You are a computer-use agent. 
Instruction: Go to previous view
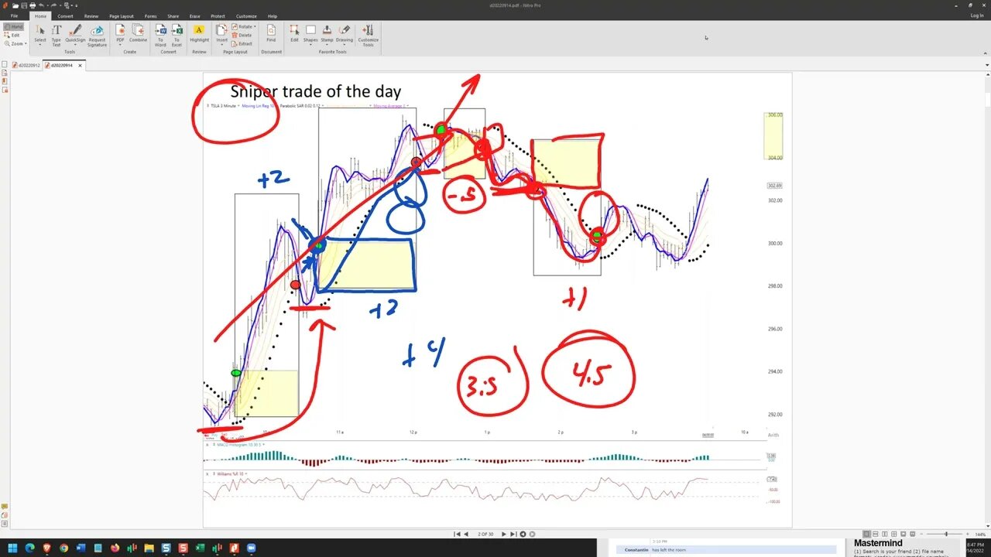pos(523,534)
